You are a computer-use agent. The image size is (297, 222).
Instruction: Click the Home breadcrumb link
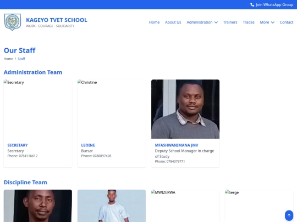[x=8, y=59]
